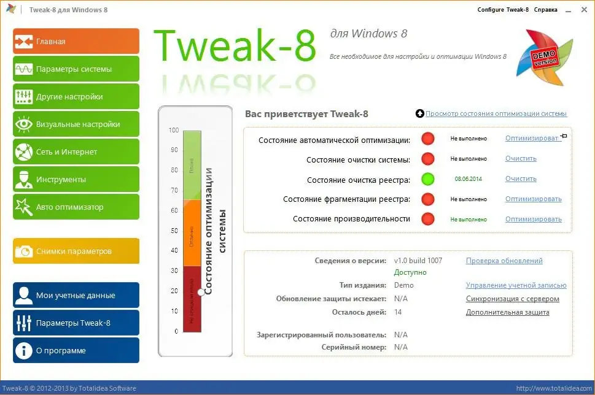
Task: Open Снимки параметров section
Action: (x=76, y=251)
